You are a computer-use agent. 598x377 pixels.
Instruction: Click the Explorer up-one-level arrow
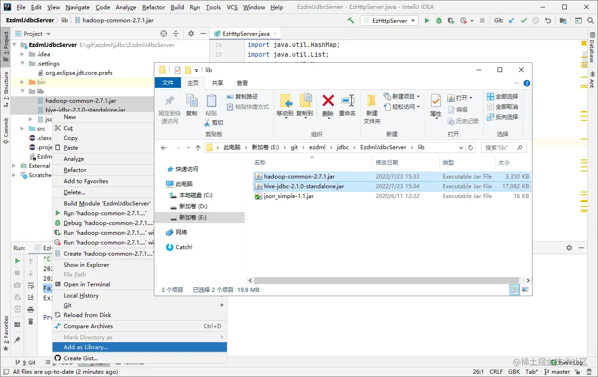click(198, 147)
